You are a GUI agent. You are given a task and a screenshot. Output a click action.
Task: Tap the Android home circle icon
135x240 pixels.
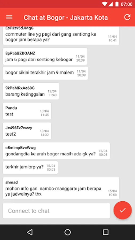[x=67, y=232]
